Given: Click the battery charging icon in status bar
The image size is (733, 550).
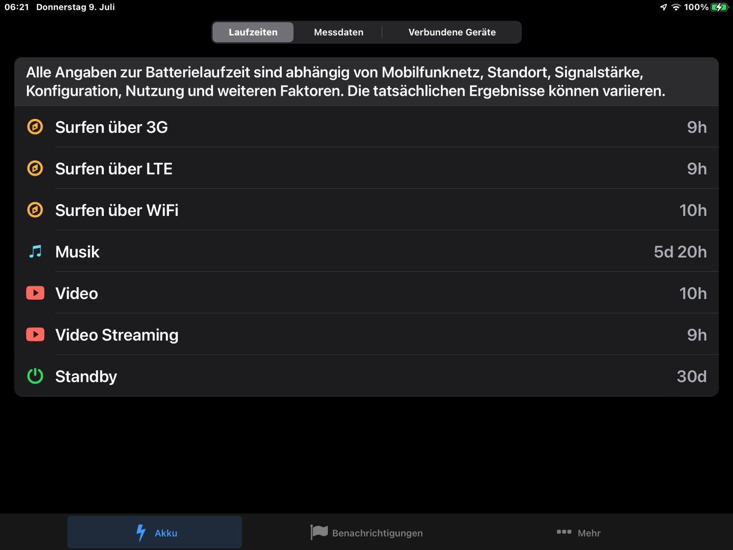Looking at the screenshot, I should point(720,7).
